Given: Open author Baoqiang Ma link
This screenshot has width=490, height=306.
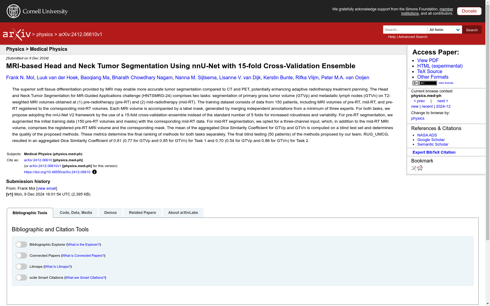Looking at the screenshot, I should pyautogui.click(x=95, y=78).
